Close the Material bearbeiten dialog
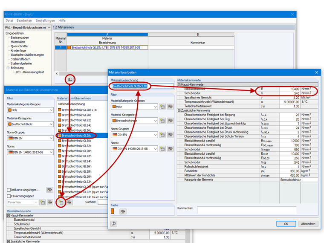The height and width of the screenshot is (243, 324). (317, 72)
